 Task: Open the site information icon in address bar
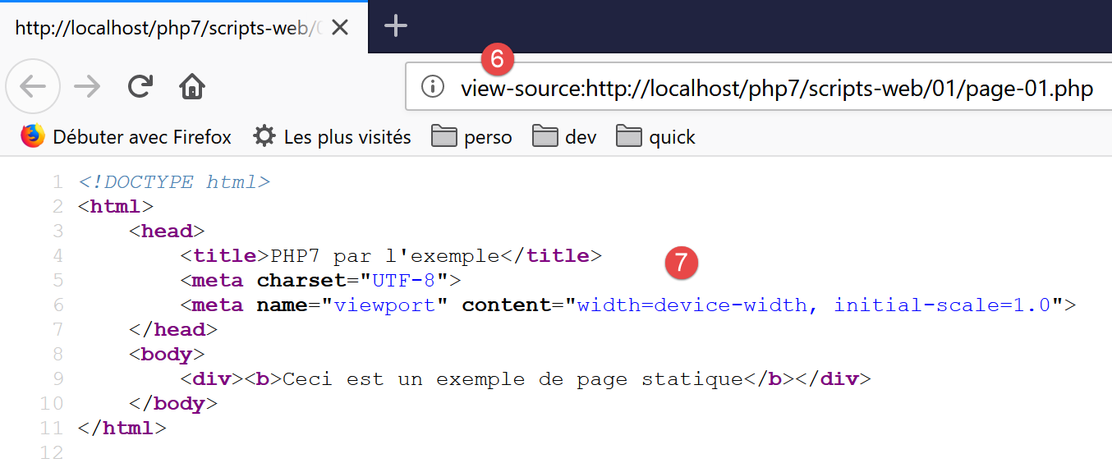[x=433, y=87]
